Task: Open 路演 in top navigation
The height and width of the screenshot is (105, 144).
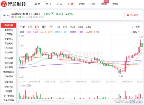Action: 104,4
